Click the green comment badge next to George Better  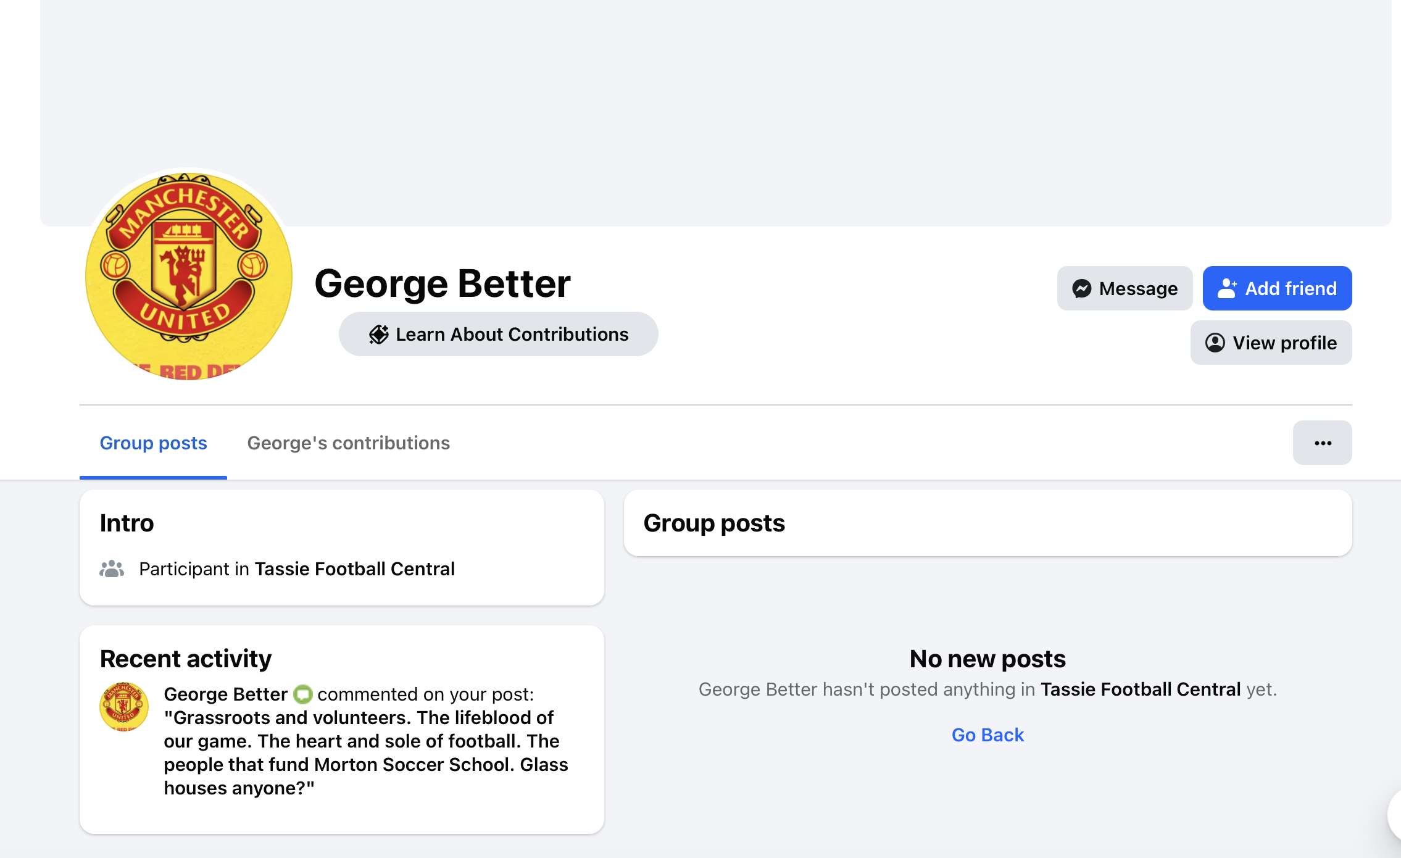click(x=302, y=694)
